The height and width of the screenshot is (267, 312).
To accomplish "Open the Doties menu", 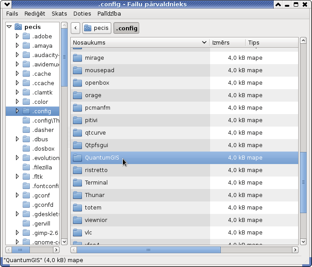I will (82, 13).
